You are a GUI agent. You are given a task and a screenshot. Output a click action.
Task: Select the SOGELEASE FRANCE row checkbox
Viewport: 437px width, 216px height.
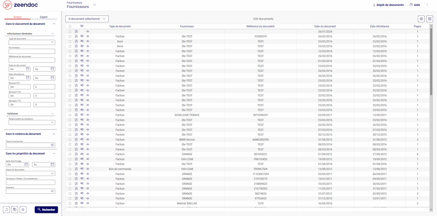70,115
